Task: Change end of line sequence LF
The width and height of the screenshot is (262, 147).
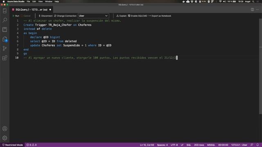Action: tap(182, 145)
